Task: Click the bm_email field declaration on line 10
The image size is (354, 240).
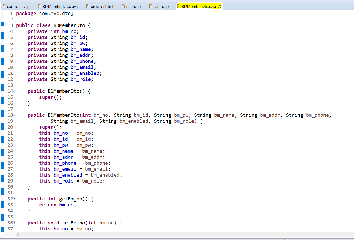Action: click(62, 67)
